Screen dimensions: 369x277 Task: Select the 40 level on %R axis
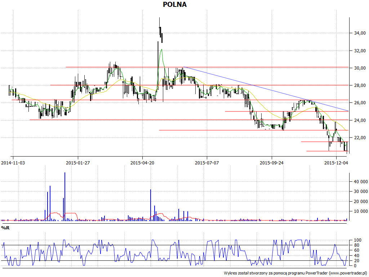(x=356, y=256)
